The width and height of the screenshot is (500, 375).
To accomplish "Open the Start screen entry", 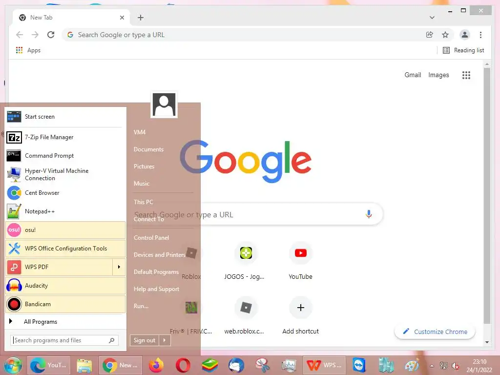I will click(65, 117).
